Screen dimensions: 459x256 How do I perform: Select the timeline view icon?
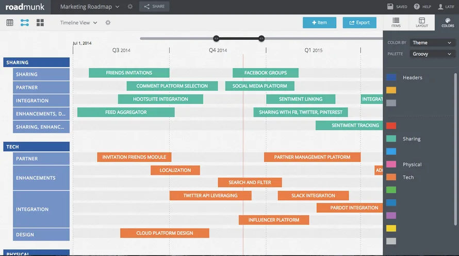(x=25, y=23)
